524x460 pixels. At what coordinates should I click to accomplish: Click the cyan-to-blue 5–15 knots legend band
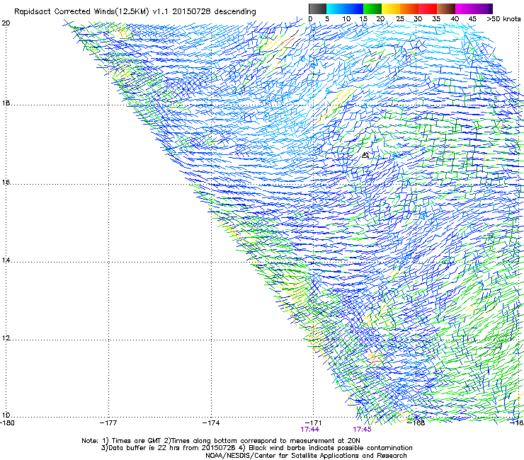point(345,8)
